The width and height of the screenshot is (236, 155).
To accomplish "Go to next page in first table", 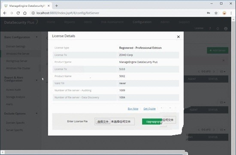I will [214, 72].
